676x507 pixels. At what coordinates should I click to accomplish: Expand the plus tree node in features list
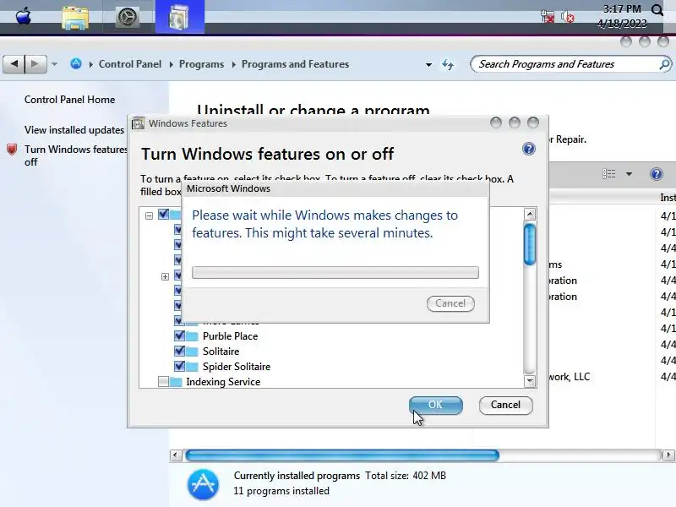165,276
